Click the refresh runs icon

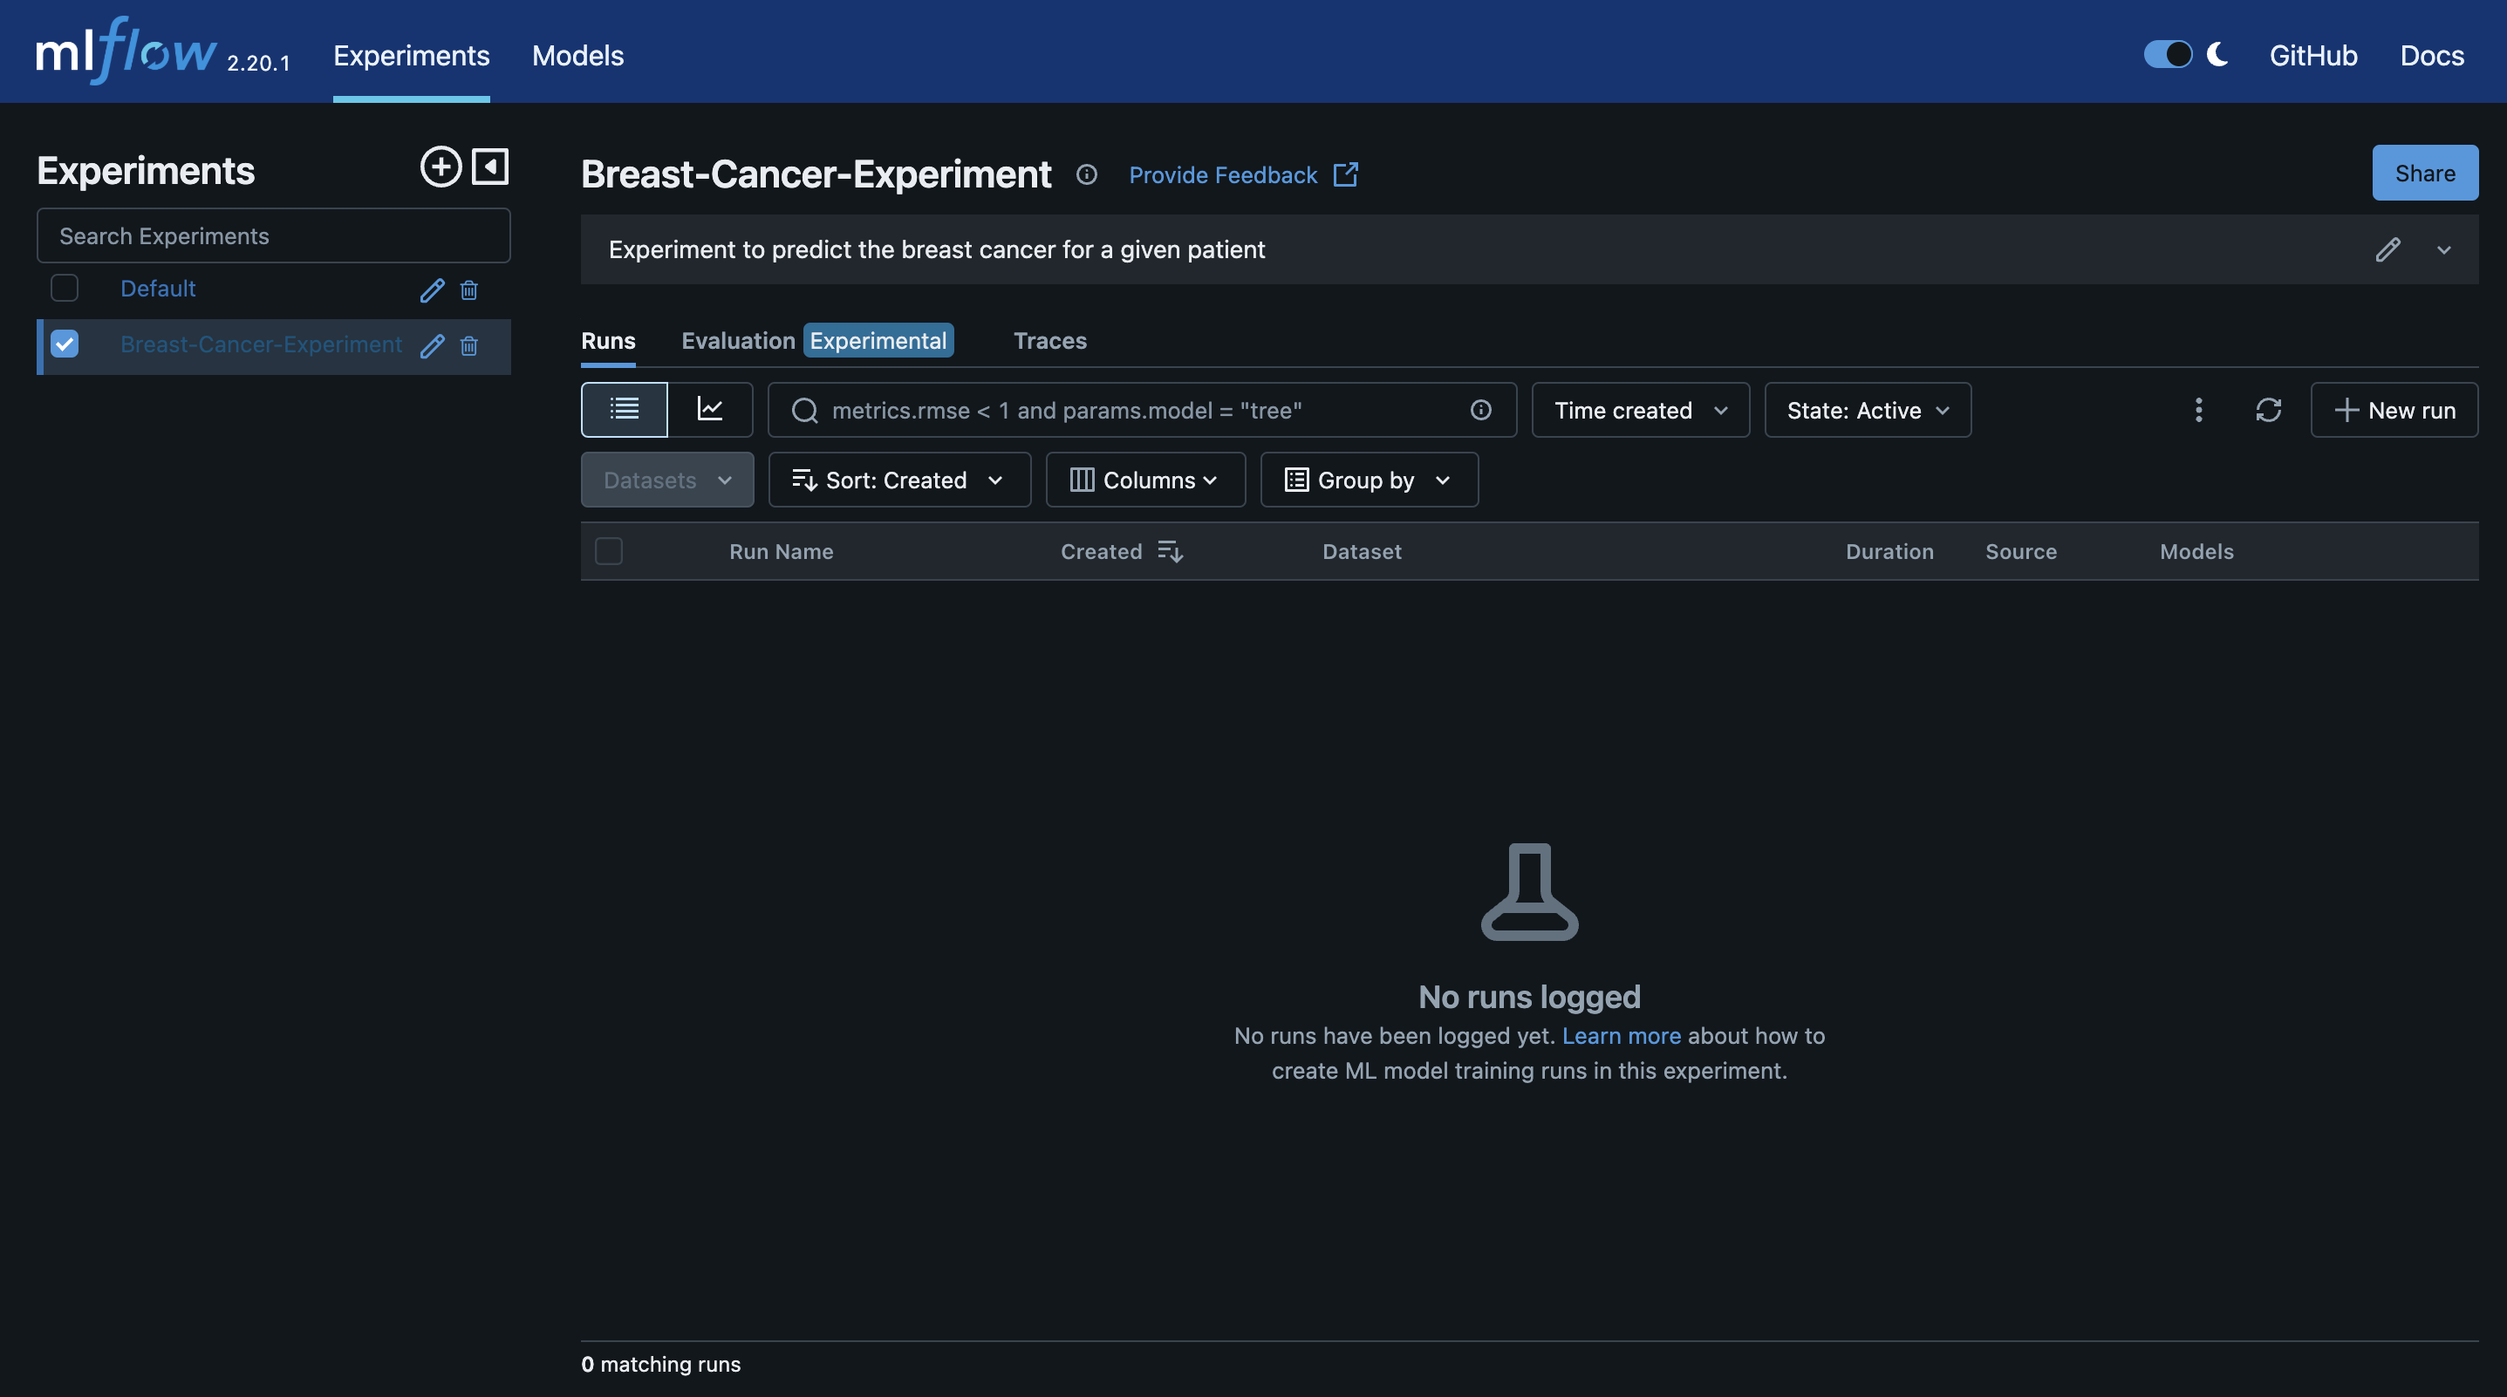click(2268, 410)
